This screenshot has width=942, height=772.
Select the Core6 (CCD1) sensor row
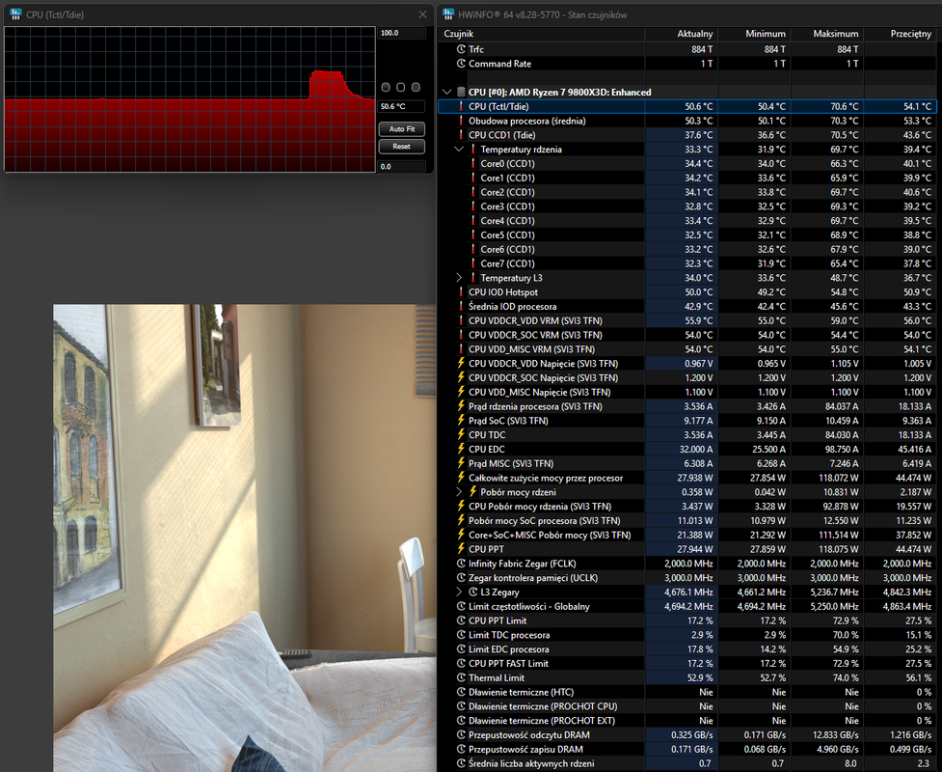687,250
